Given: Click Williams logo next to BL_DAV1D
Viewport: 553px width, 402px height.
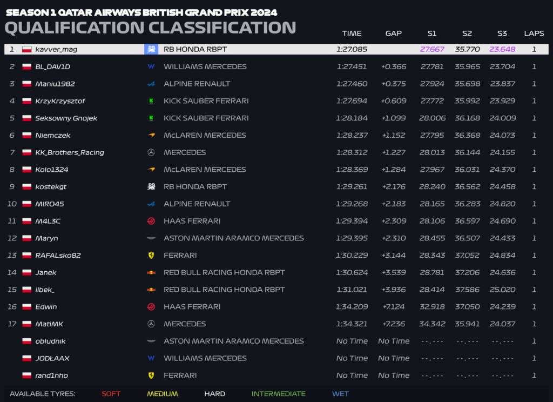Looking at the screenshot, I should pyautogui.click(x=151, y=66).
